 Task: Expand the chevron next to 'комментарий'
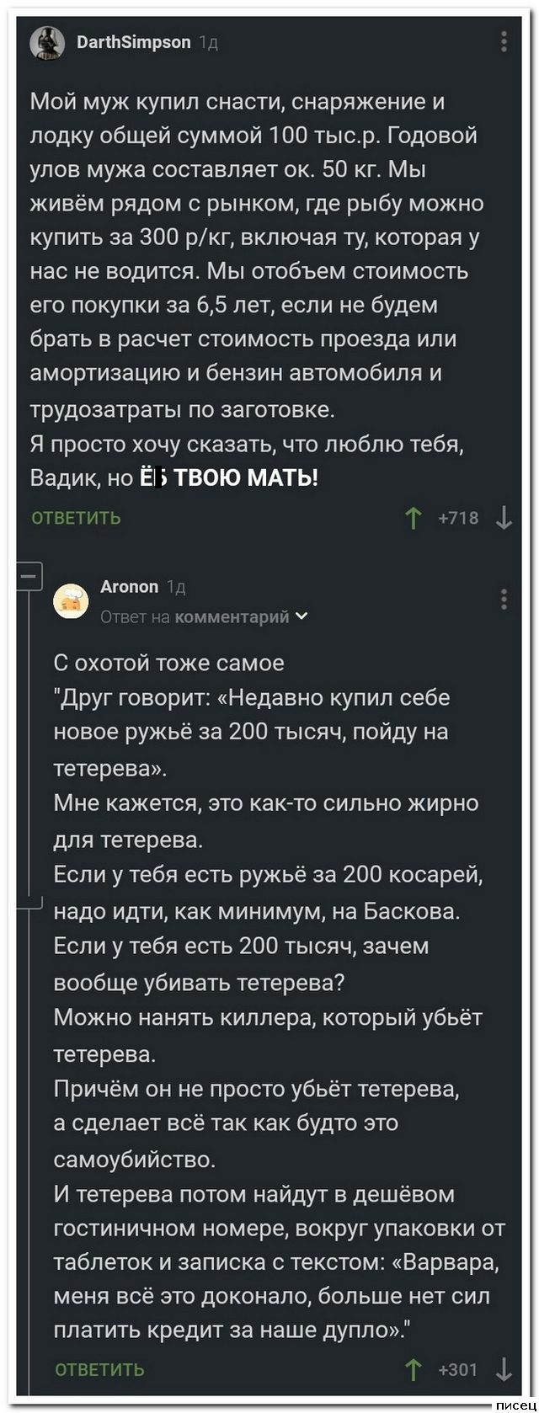coord(302,616)
